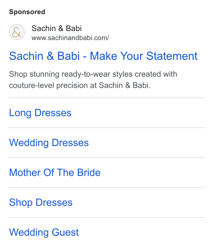Click the Sachin & Babi ampersand logo
This screenshot has height=247, width=214.
pyautogui.click(x=17, y=32)
